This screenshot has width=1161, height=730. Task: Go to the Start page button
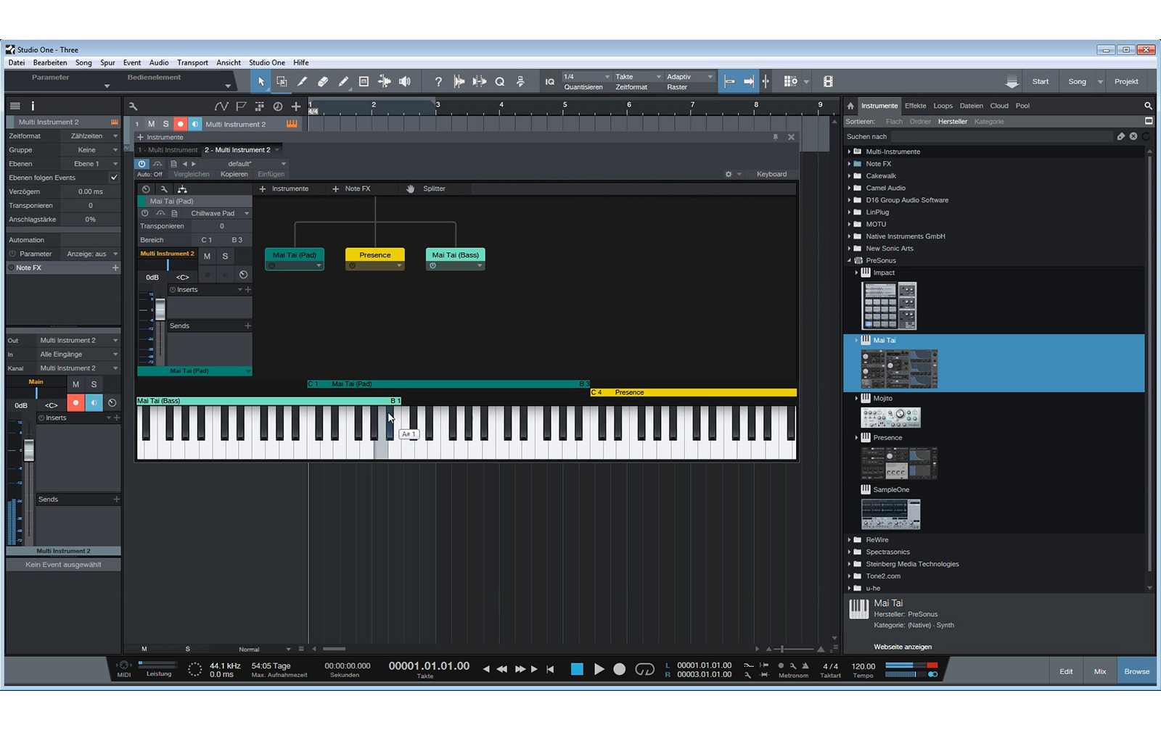(1041, 82)
